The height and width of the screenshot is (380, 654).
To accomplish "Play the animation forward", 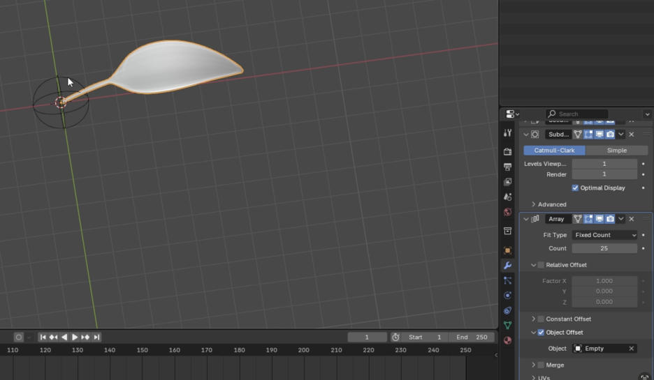I will point(75,337).
